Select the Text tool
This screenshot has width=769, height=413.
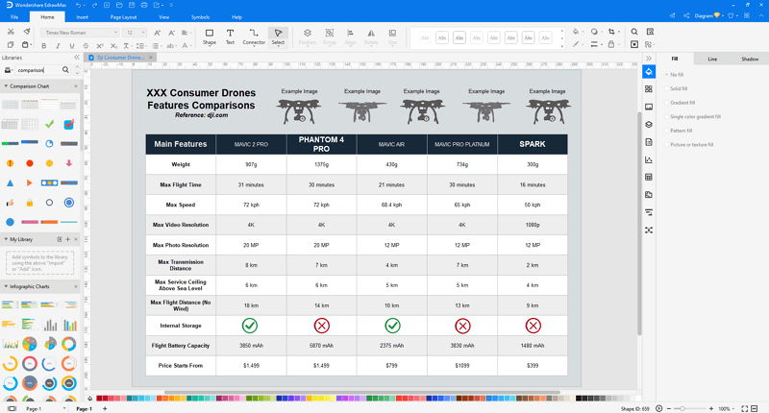[x=230, y=36]
